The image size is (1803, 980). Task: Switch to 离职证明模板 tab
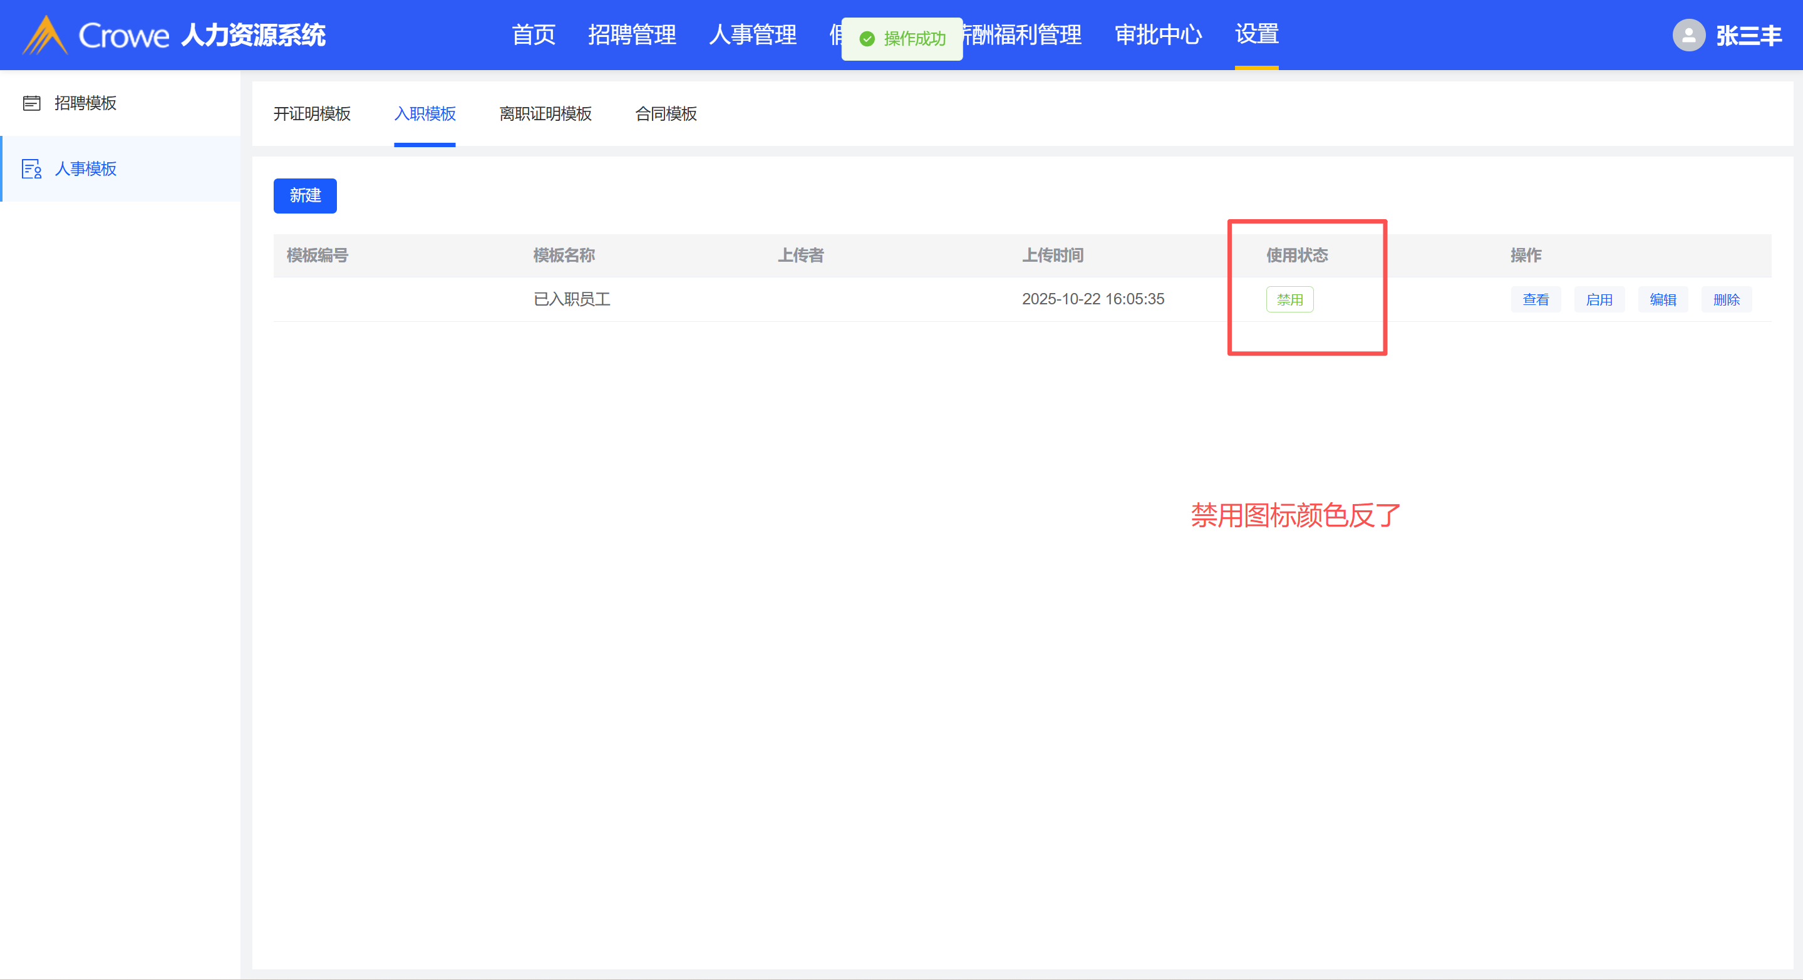click(x=545, y=113)
